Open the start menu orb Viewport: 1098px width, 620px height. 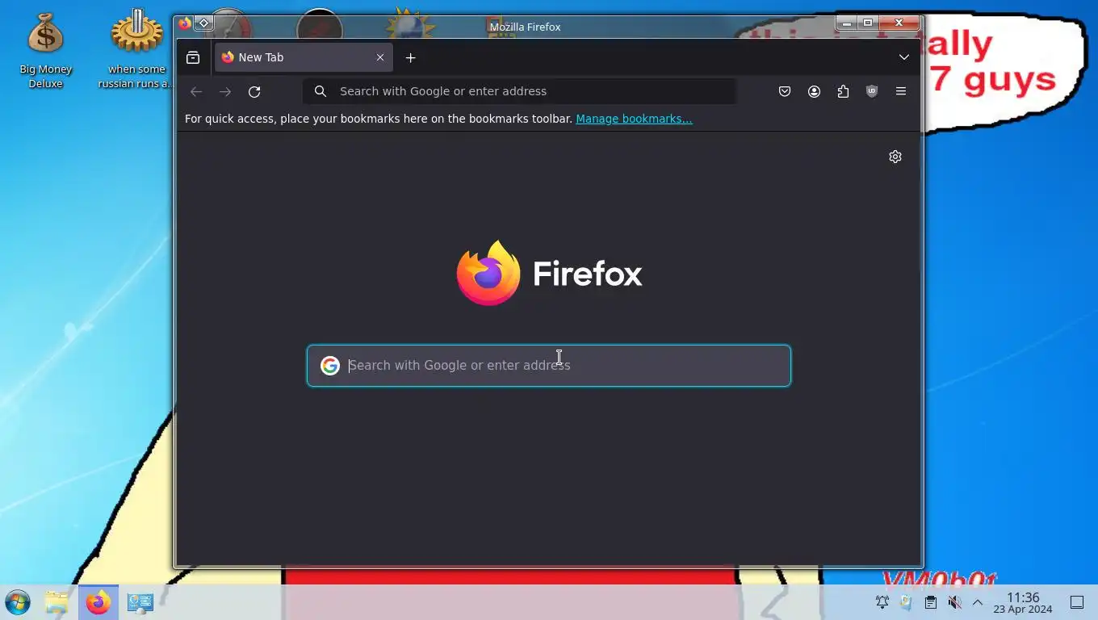tap(18, 602)
